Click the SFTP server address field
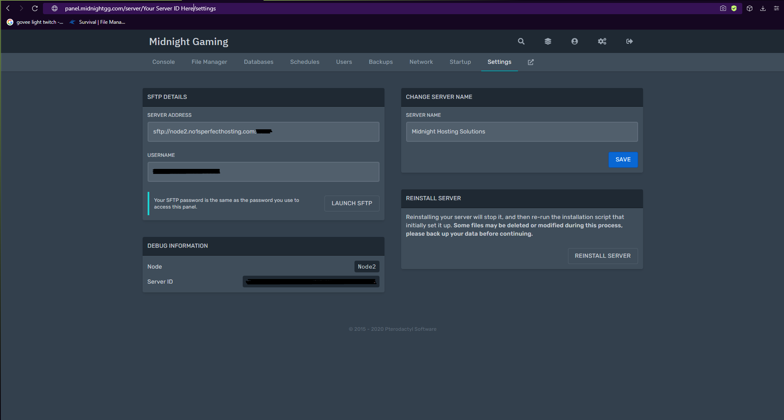 coord(263,132)
